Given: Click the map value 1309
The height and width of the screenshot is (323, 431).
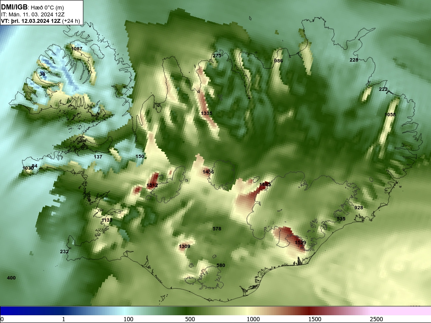Looking at the screenshot, I should click(x=184, y=246).
